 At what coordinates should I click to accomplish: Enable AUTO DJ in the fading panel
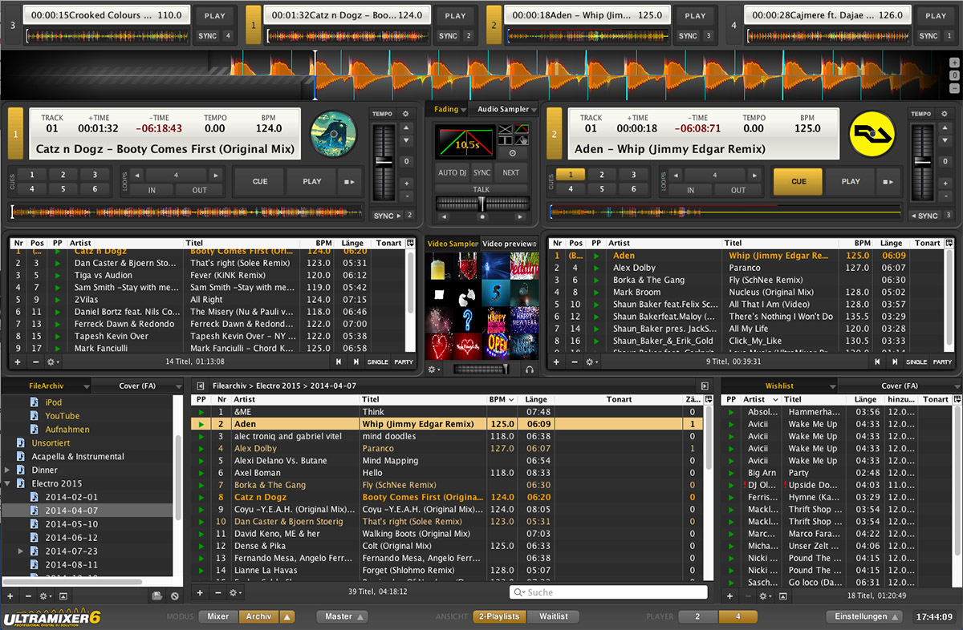pos(452,172)
